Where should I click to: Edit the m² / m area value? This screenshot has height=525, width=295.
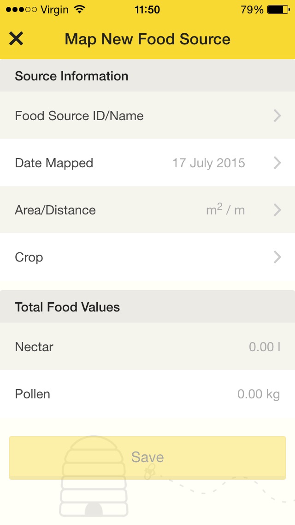225,210
